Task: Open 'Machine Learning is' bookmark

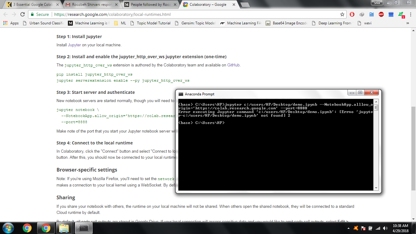Action: (88, 23)
